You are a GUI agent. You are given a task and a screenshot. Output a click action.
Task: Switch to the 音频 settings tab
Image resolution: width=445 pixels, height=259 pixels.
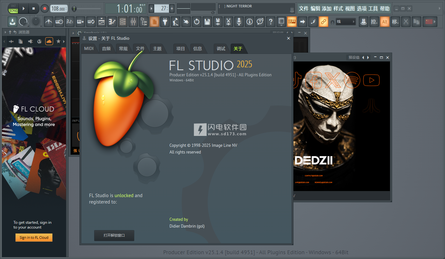[106, 48]
